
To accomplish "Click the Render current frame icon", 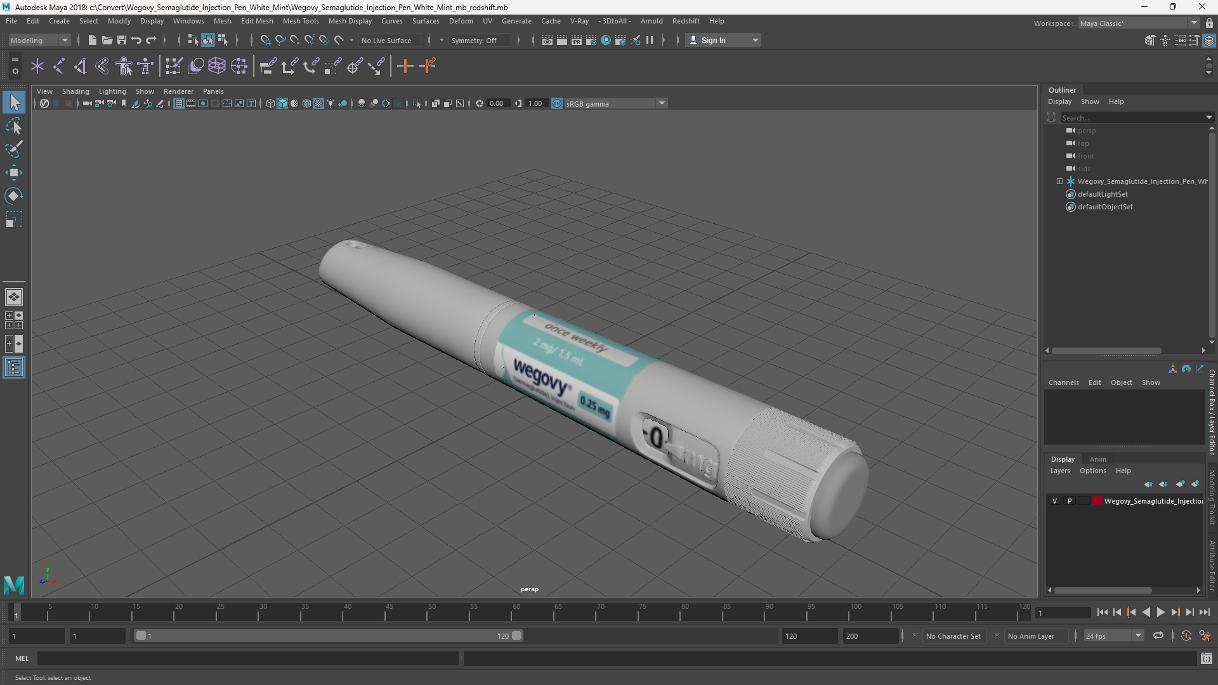I will coord(562,40).
